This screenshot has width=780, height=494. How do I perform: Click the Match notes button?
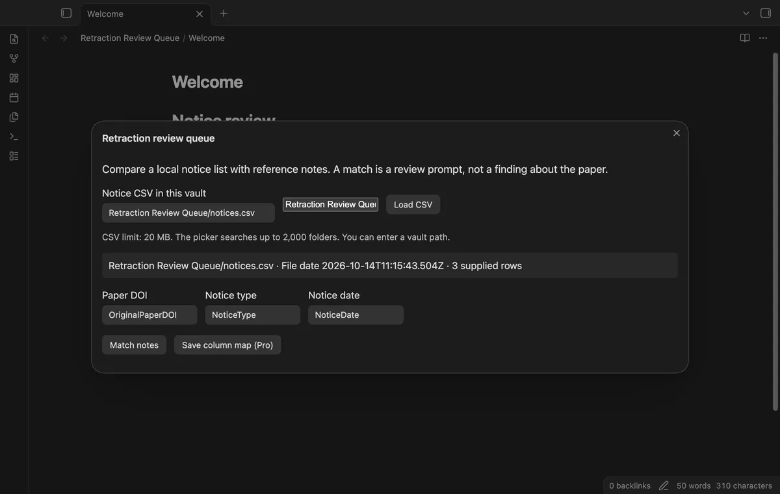coord(135,344)
